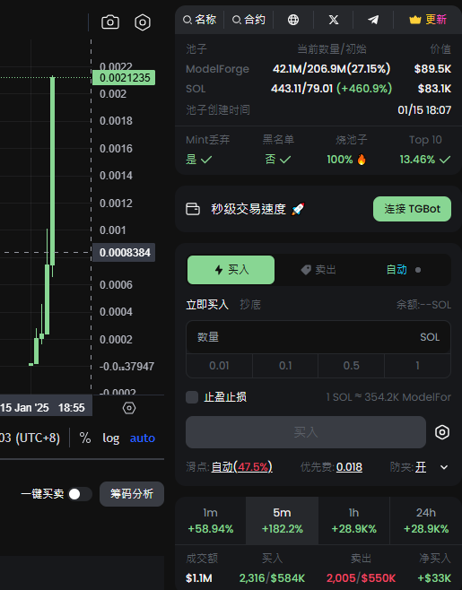Search by contract (合约)
Image resolution: width=462 pixels, height=590 pixels.
coord(248,20)
